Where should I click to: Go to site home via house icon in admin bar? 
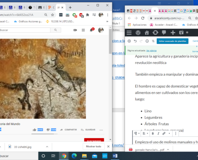pyautogui.click(x=147, y=33)
